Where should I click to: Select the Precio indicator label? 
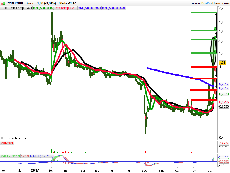(x=5, y=8)
